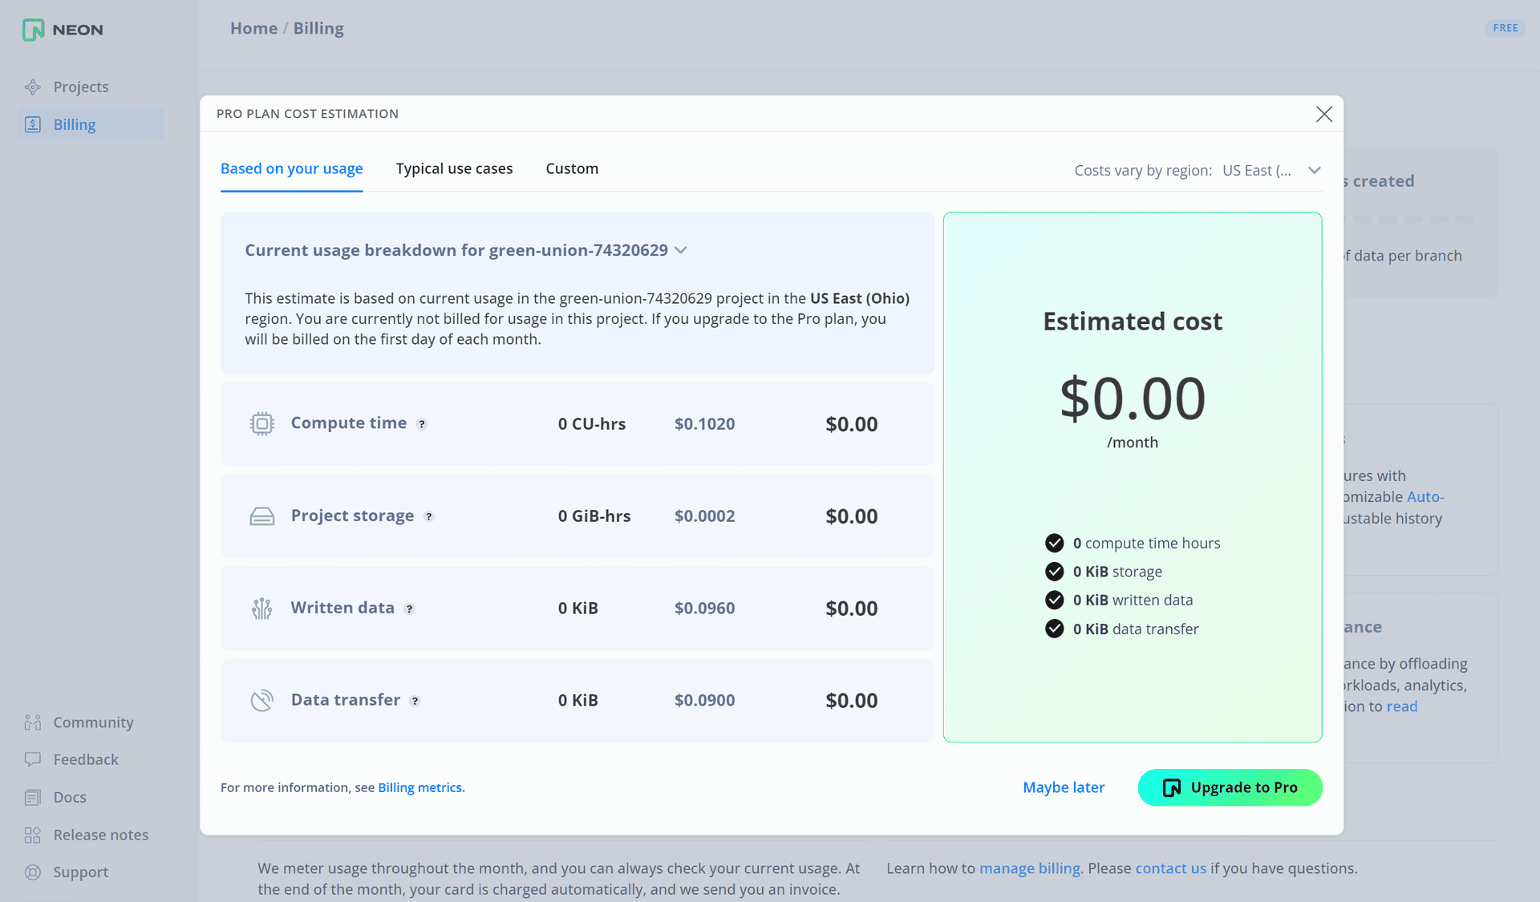Click Maybe later to dismiss dialog
Screen dimensions: 1540x902
pos(1064,786)
